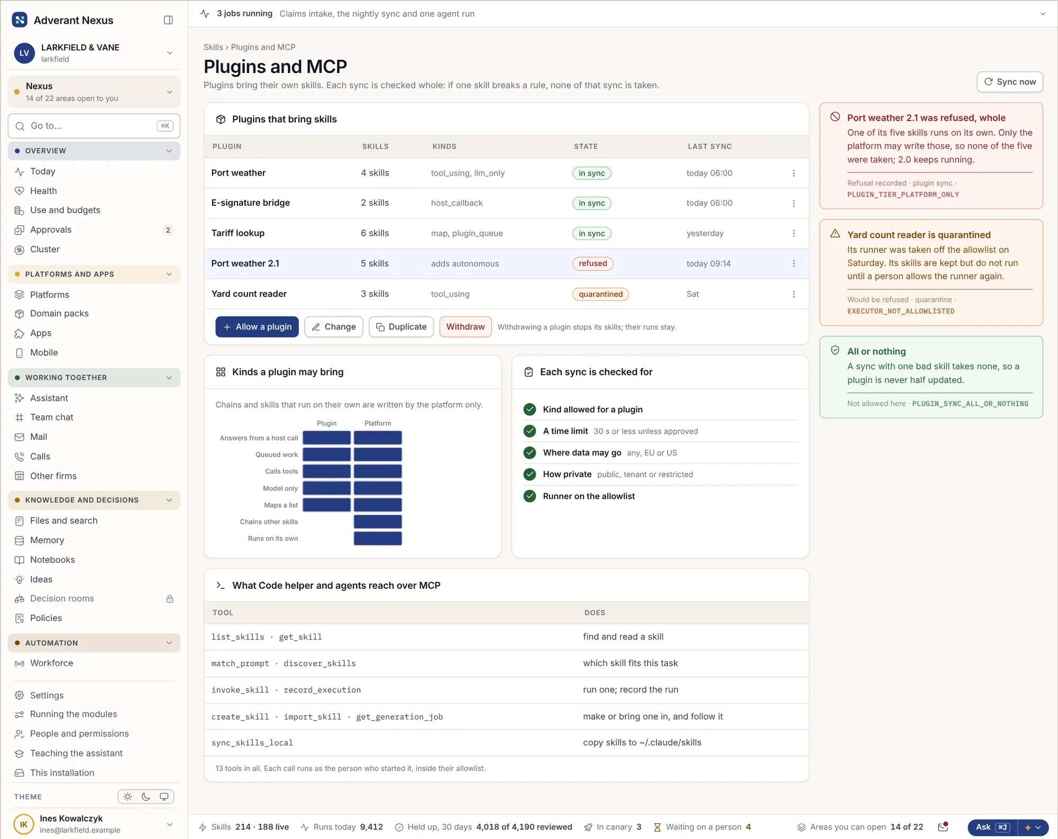Open row menu for Tariff lookup
Viewport: 1058px width, 839px height.
(x=793, y=233)
